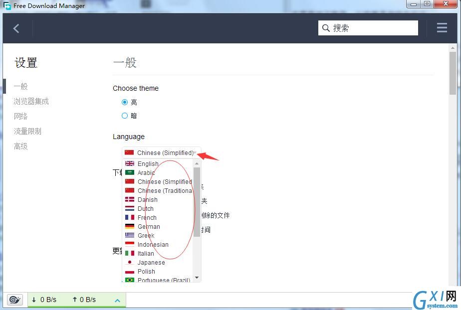Open the hamburger main menu
Screen dimensions: 461x310
coord(442,28)
